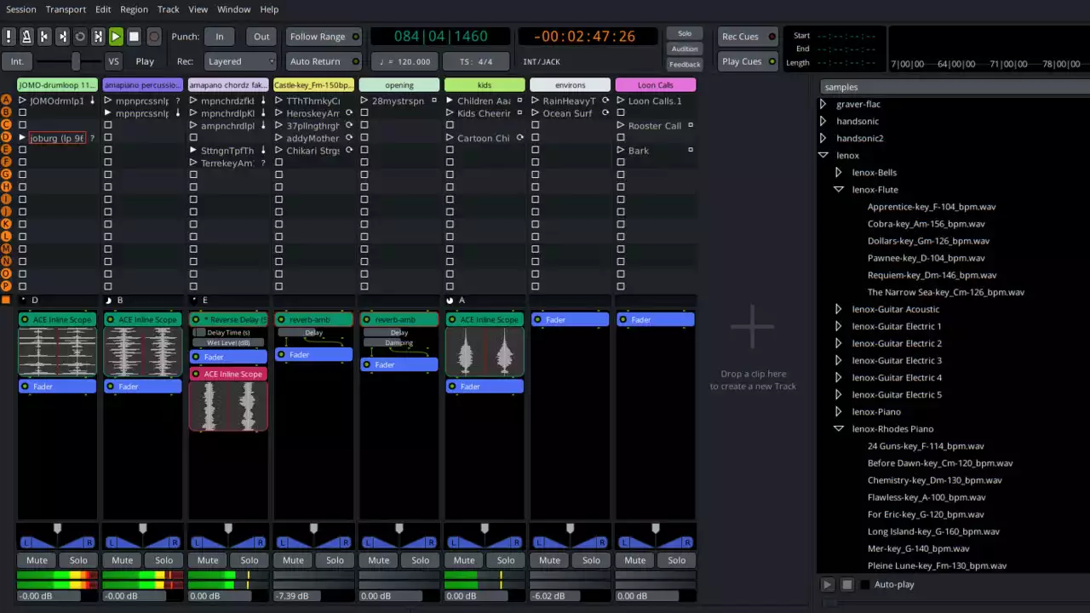Click the TS: 4/4 time signature button

[476, 61]
